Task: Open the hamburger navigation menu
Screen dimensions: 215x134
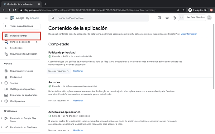Action: [6, 18]
